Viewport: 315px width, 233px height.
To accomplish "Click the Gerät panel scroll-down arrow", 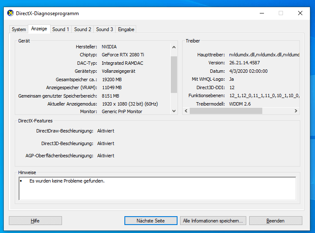I will click(x=174, y=111).
